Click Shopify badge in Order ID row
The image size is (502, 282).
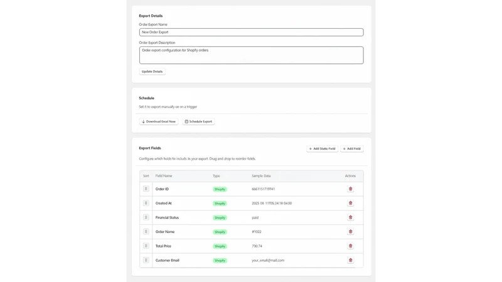(x=220, y=189)
